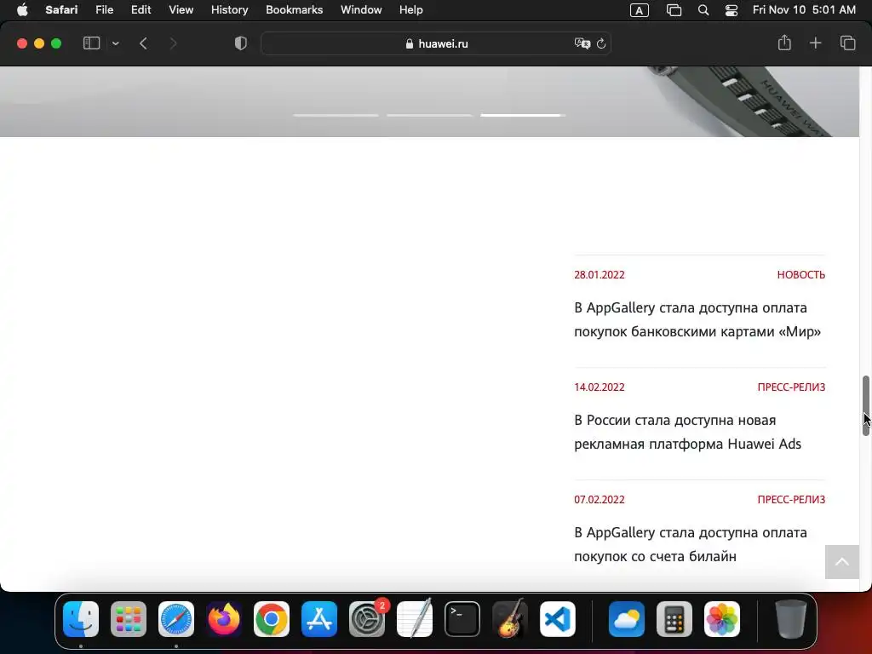Screen dimensions: 872x654
Task: Click the date 28.01.2022
Action: 599,275
